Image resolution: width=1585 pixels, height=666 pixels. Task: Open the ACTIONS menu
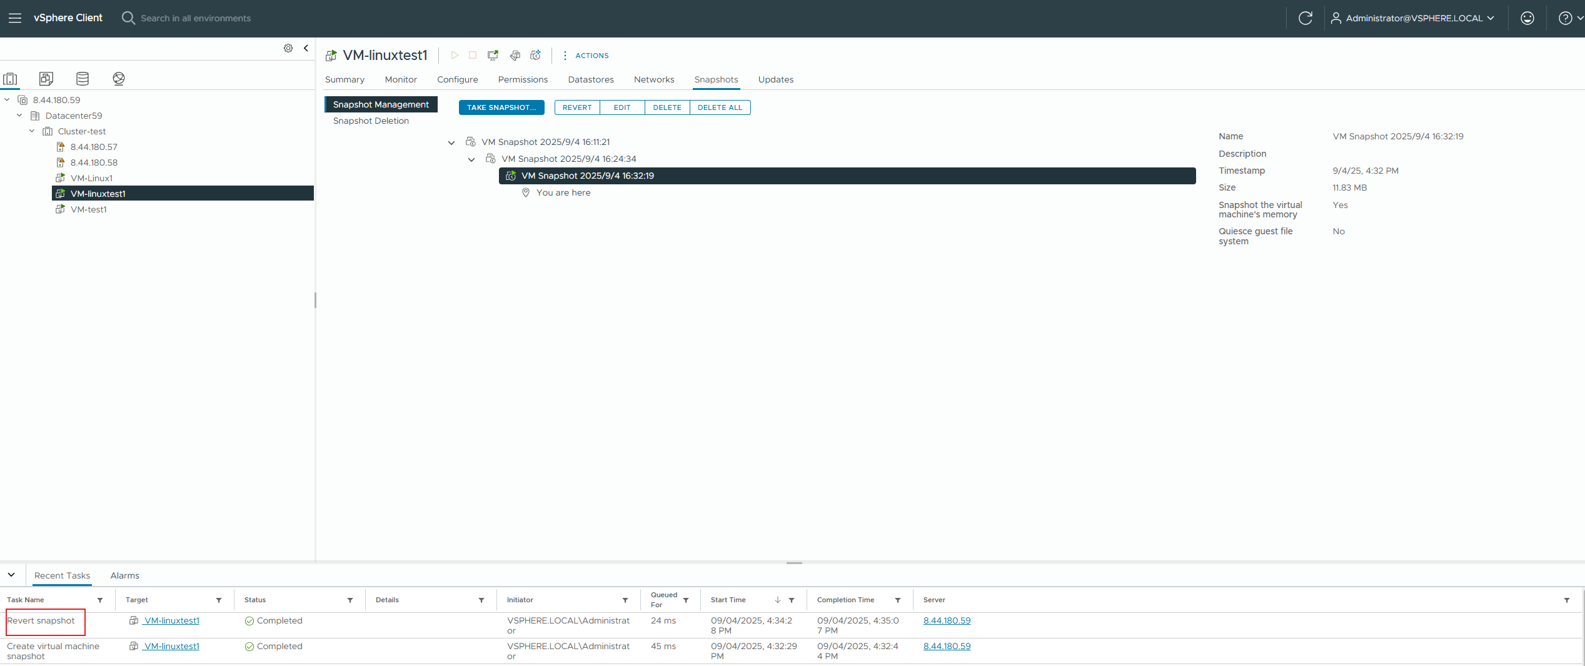pos(586,56)
